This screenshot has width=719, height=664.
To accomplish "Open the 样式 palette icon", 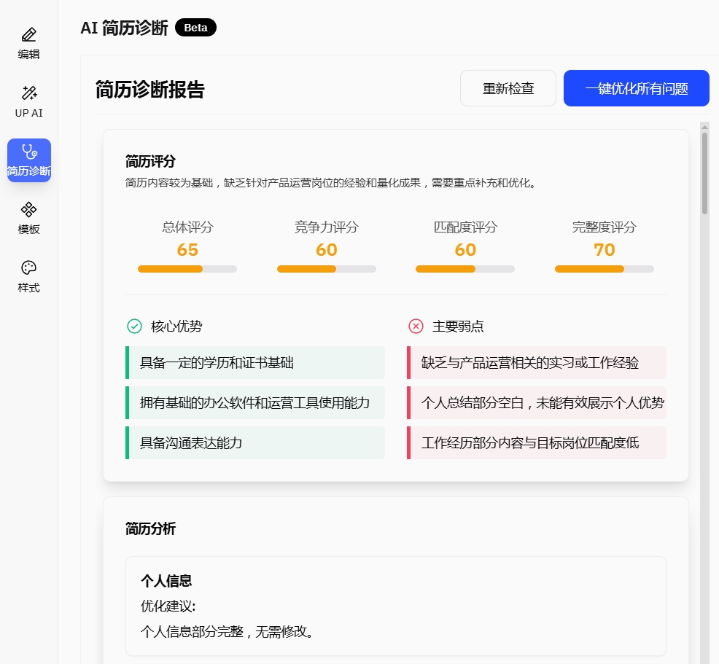I will 29,268.
